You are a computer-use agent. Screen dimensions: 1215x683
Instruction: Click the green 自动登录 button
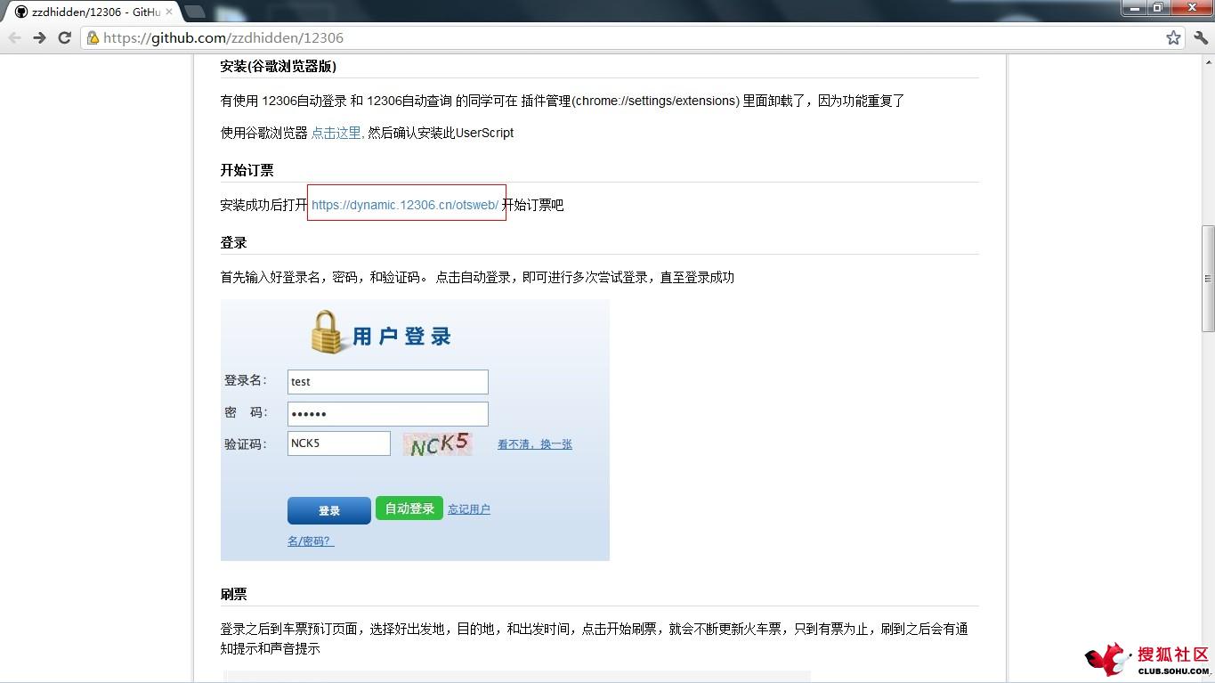pyautogui.click(x=409, y=508)
